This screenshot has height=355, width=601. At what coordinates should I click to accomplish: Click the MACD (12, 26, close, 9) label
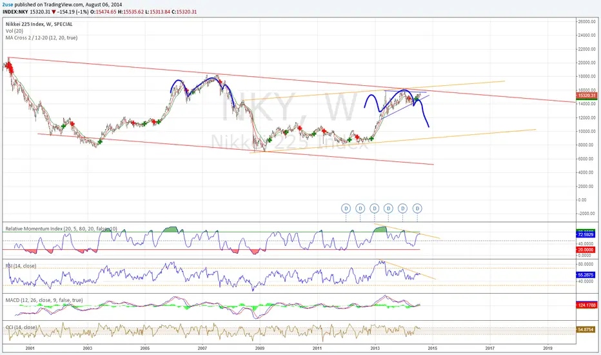[x=44, y=300]
